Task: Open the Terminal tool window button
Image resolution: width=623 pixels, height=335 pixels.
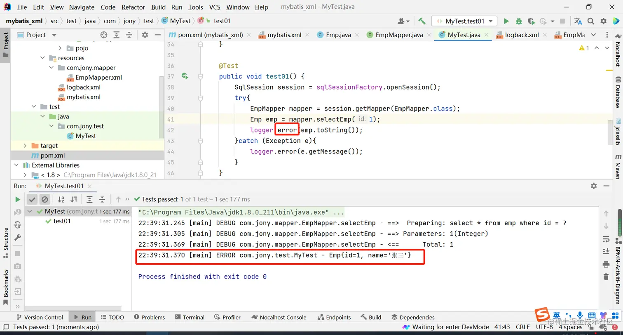Action: [190, 317]
